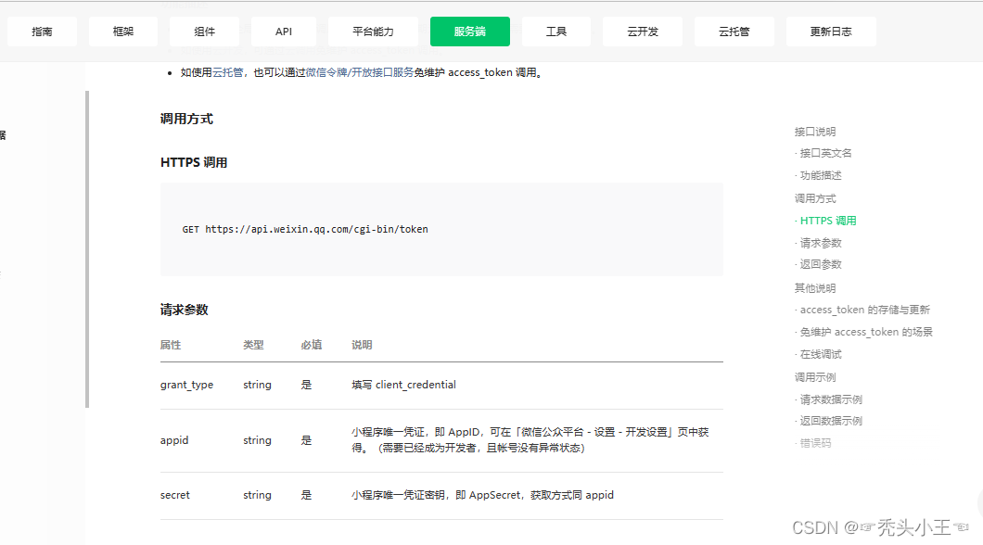
Task: Open the 云开发 tab
Action: click(x=643, y=32)
